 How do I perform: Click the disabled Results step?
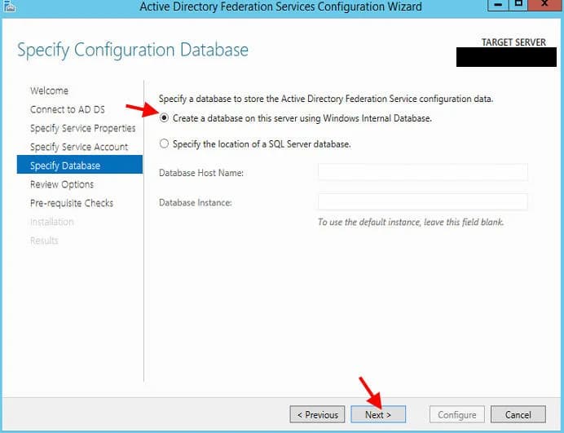pos(44,241)
